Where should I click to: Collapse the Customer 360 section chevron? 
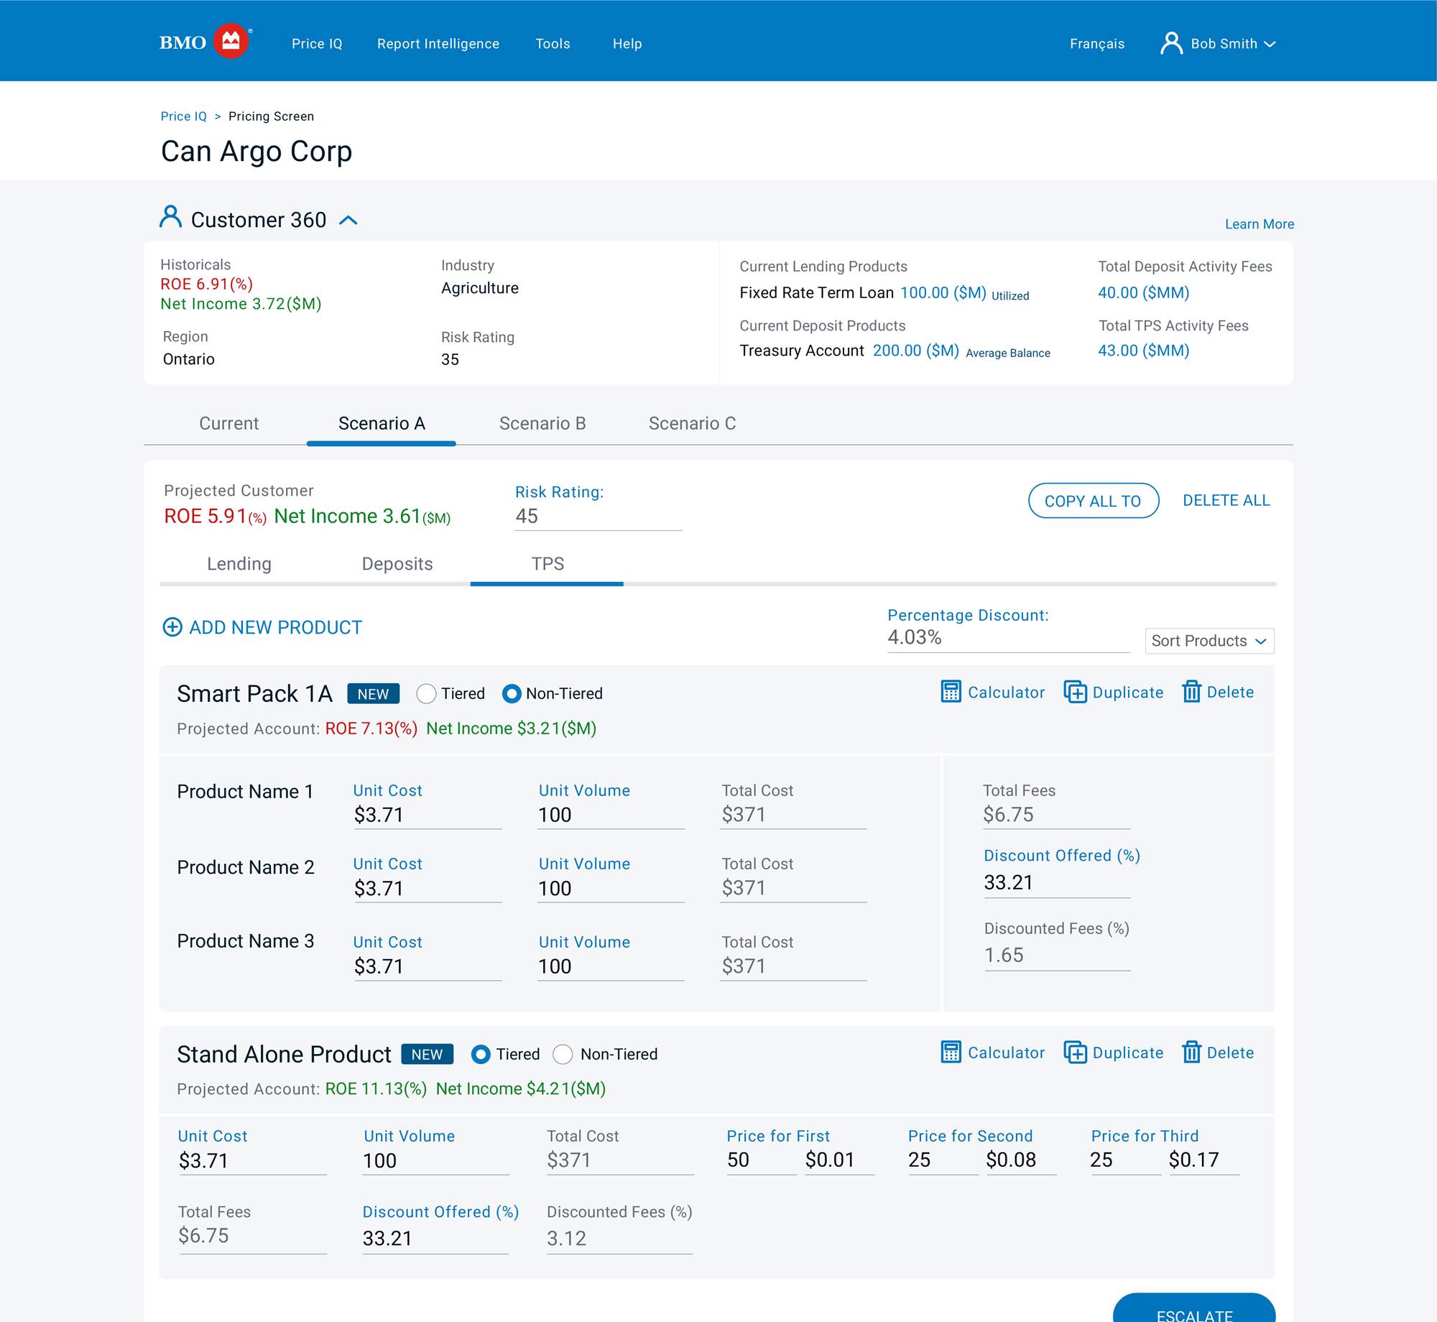coord(348,221)
